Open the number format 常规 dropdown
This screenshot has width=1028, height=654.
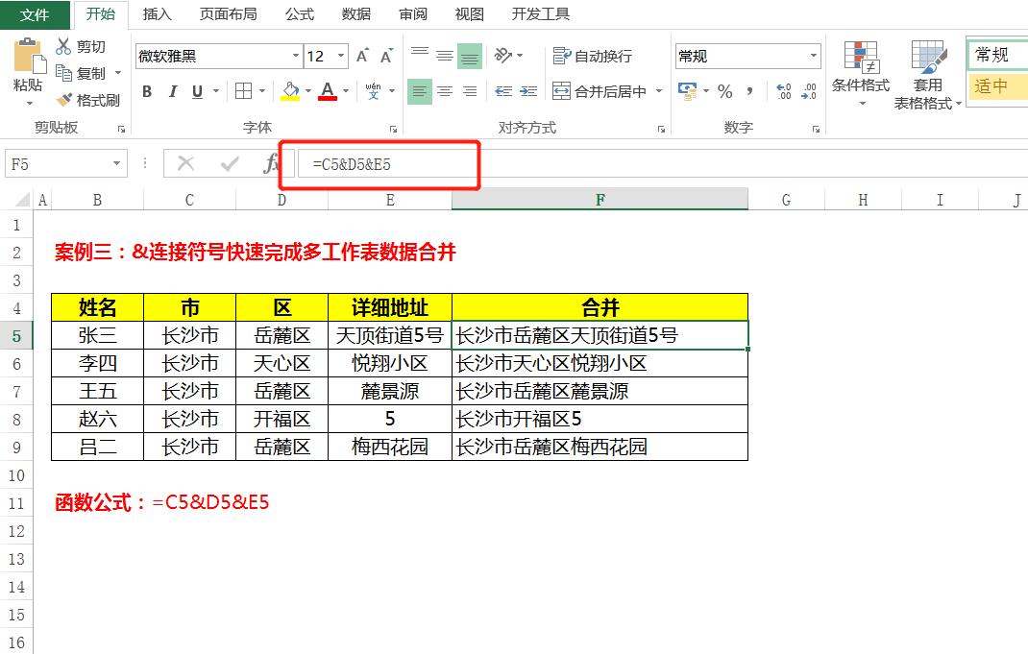810,55
